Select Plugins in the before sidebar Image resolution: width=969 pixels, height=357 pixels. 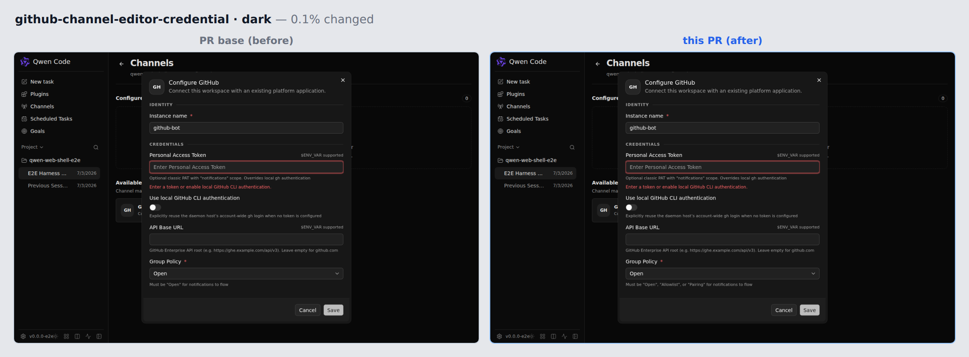point(59,94)
